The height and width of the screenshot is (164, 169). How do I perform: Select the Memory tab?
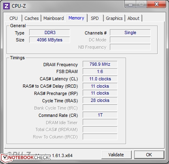coord(76,18)
